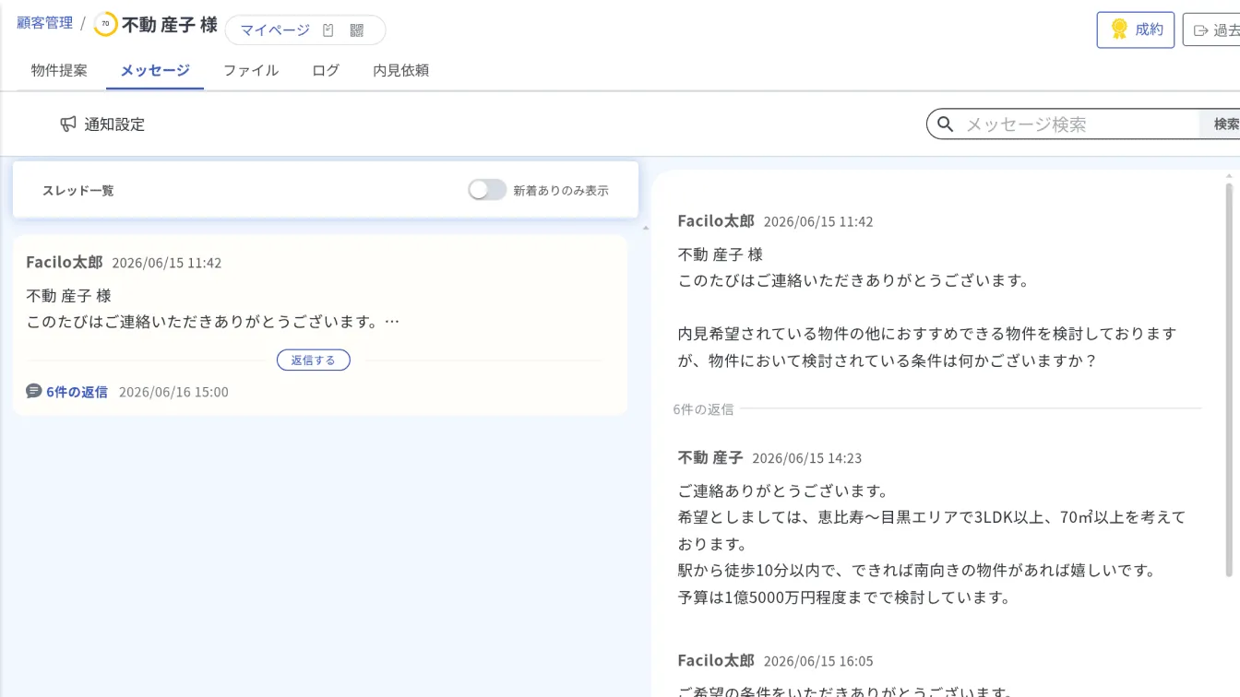The image size is (1240, 697).
Task: Click the line beginning 駅から徒歩10分以内で
Action: (x=917, y=571)
